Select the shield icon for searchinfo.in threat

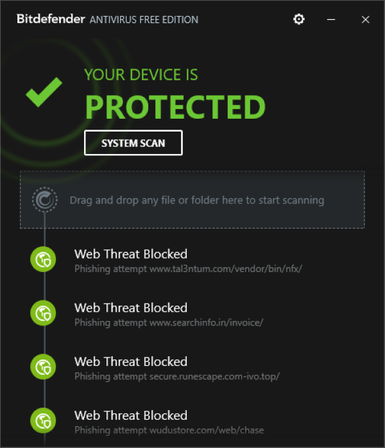click(x=43, y=313)
